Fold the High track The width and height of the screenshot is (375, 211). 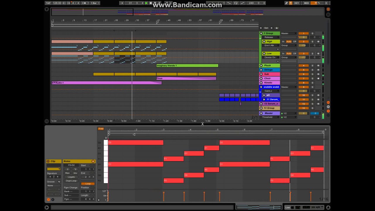[x=264, y=42]
